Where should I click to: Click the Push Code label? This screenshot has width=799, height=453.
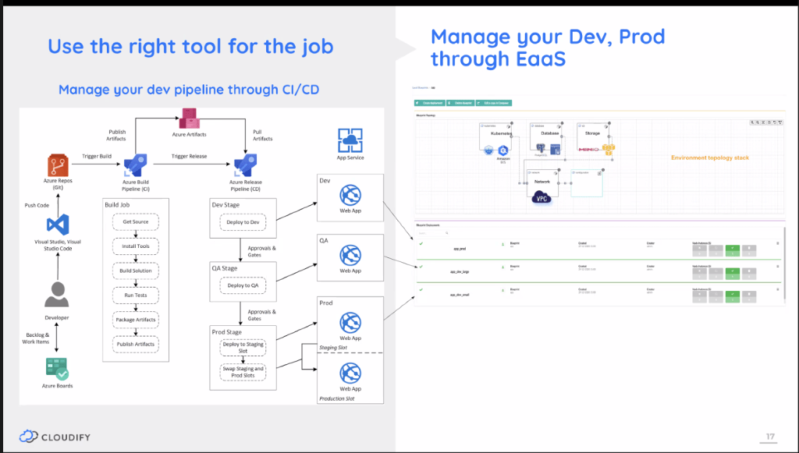click(x=37, y=205)
